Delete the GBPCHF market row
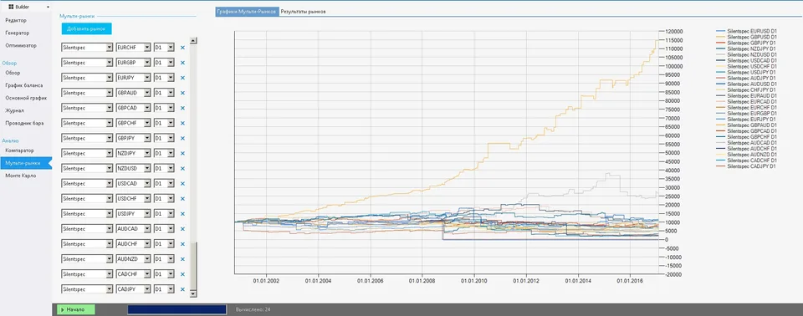The height and width of the screenshot is (316, 803). tap(182, 123)
